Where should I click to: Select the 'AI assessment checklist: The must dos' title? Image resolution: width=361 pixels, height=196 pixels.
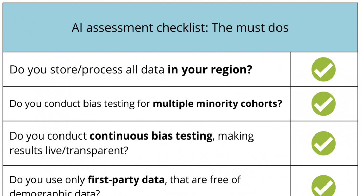[180, 28]
